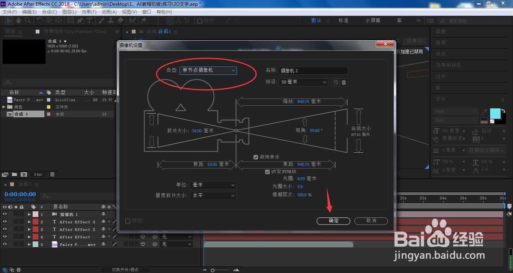The width and height of the screenshot is (513, 273).
Task: Hide the After Effect 3 layer
Action: tap(5, 222)
